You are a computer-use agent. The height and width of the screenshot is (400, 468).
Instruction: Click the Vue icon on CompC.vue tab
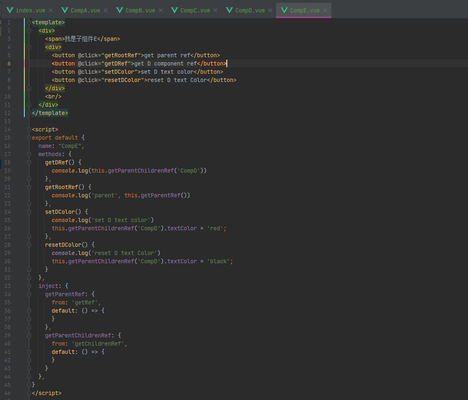coord(175,10)
